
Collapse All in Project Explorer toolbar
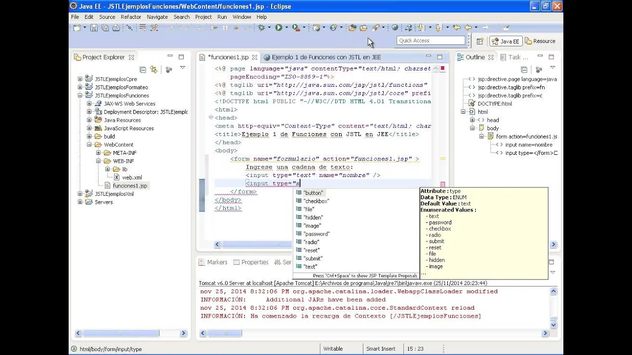coord(143,70)
